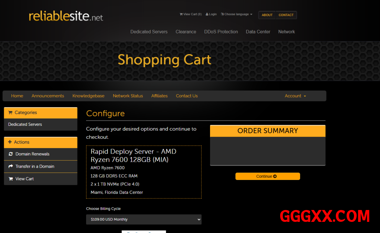The height and width of the screenshot is (233, 380).
Task: Open the Clearance menu item
Action: point(186,32)
